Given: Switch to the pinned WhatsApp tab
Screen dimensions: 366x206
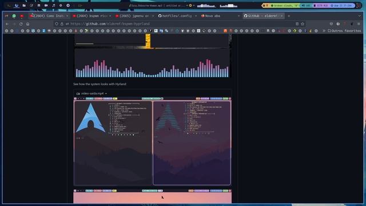Looking at the screenshot, I should click(x=14, y=16).
